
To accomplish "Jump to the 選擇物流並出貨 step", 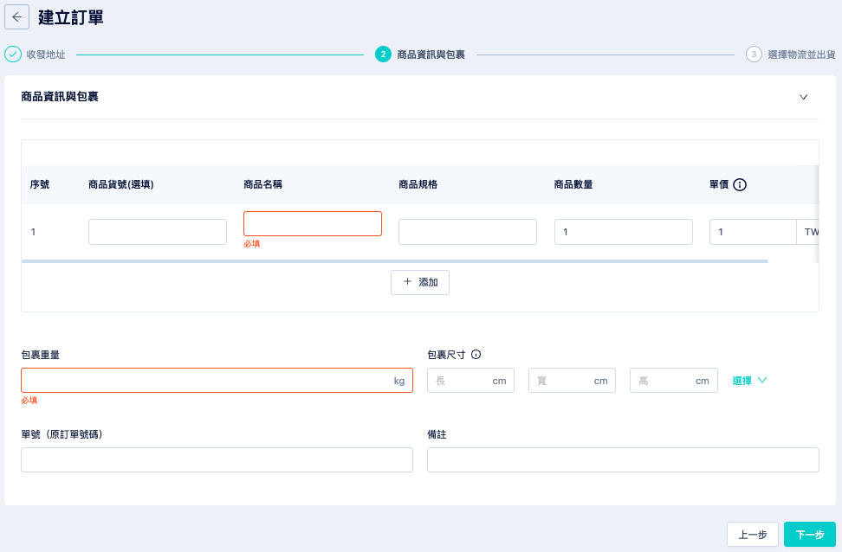I will point(801,55).
